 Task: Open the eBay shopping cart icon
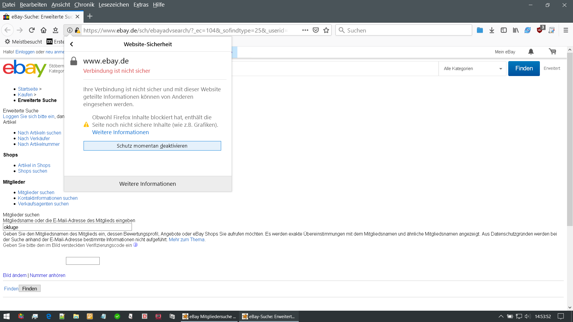[x=552, y=52]
